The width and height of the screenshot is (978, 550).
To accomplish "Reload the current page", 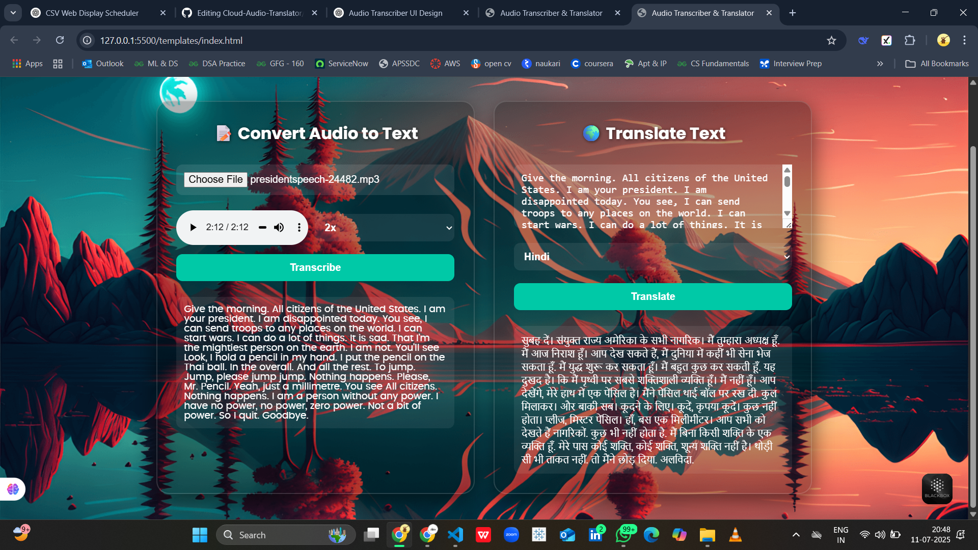I will coord(60,40).
